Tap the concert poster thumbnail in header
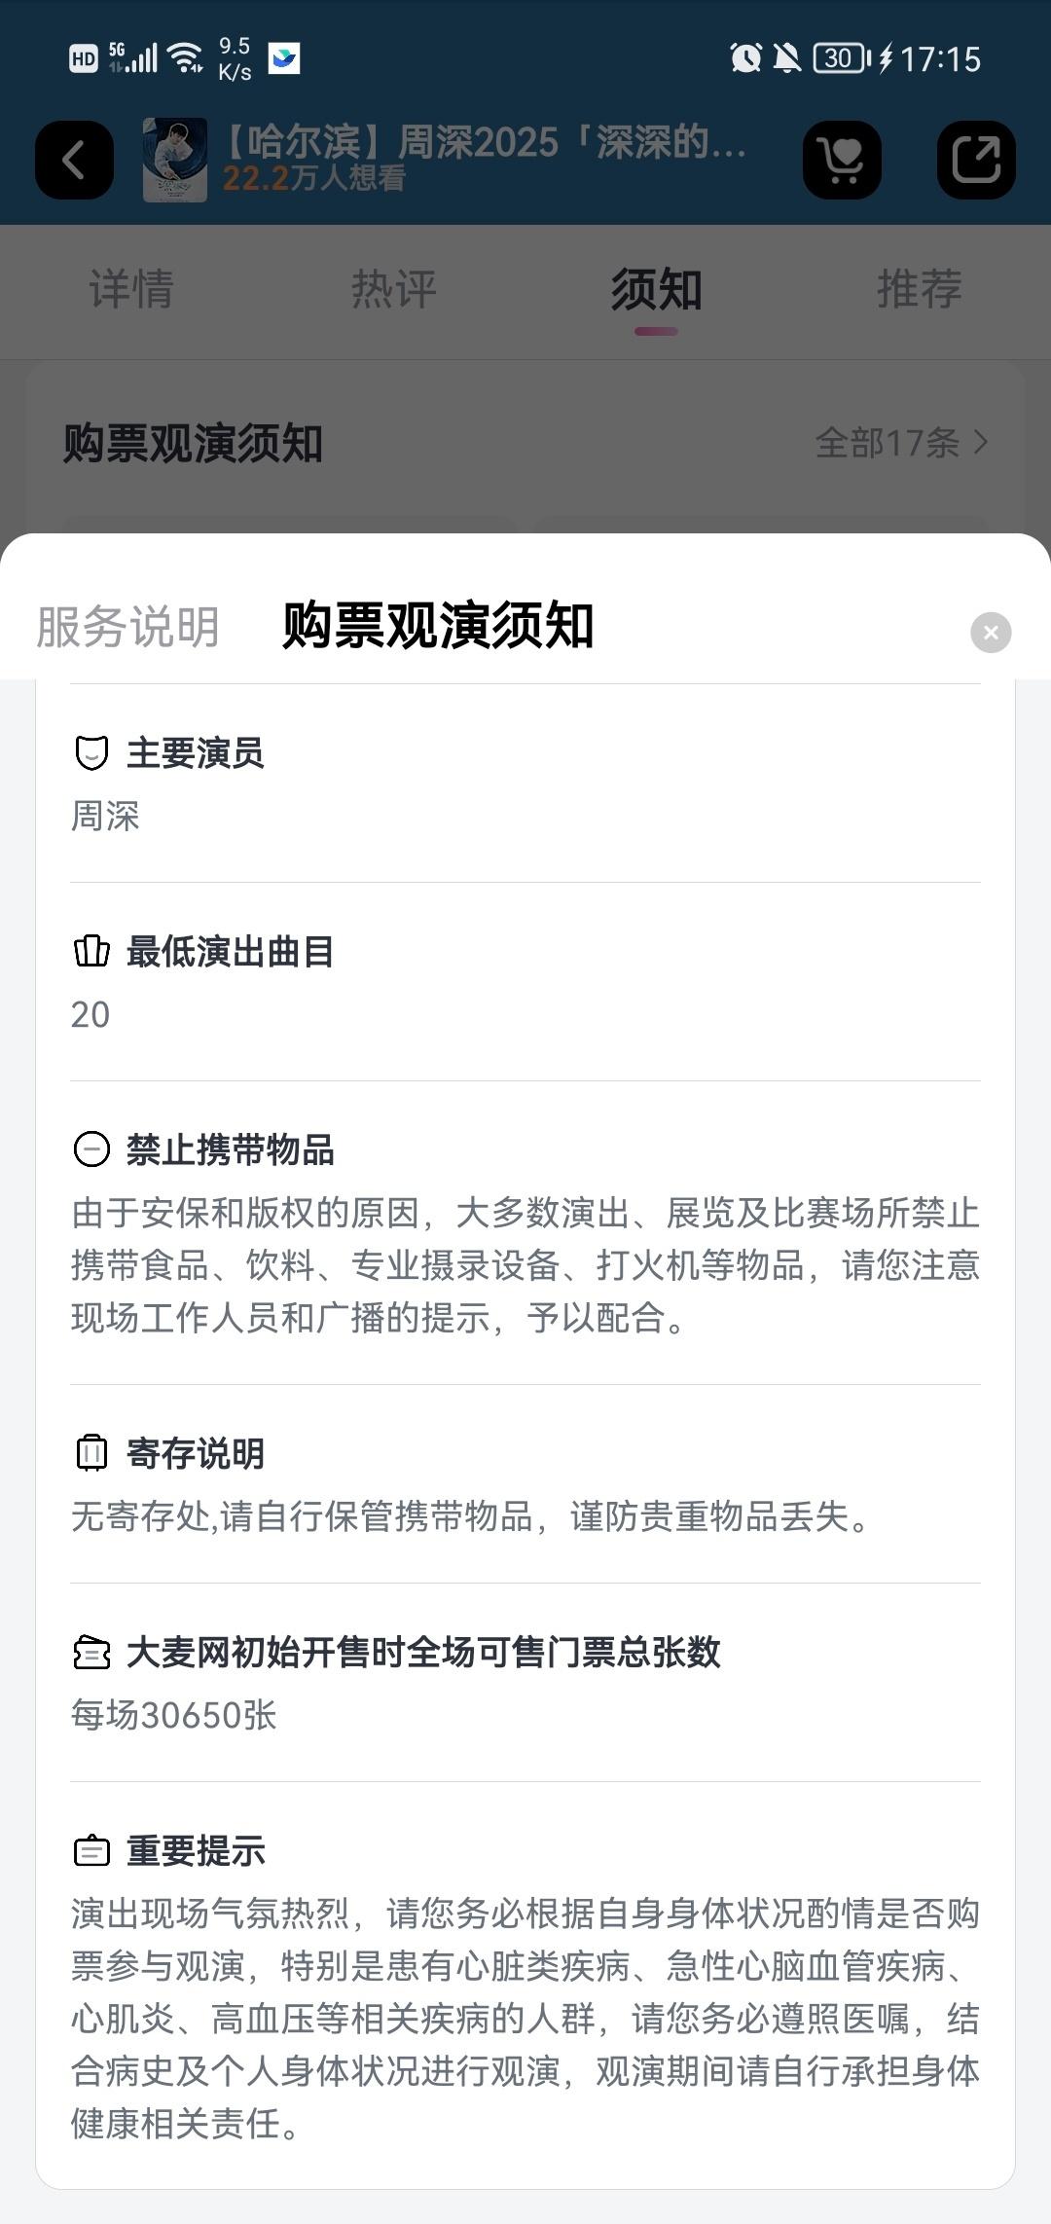The width and height of the screenshot is (1051, 2224). pyautogui.click(x=175, y=160)
